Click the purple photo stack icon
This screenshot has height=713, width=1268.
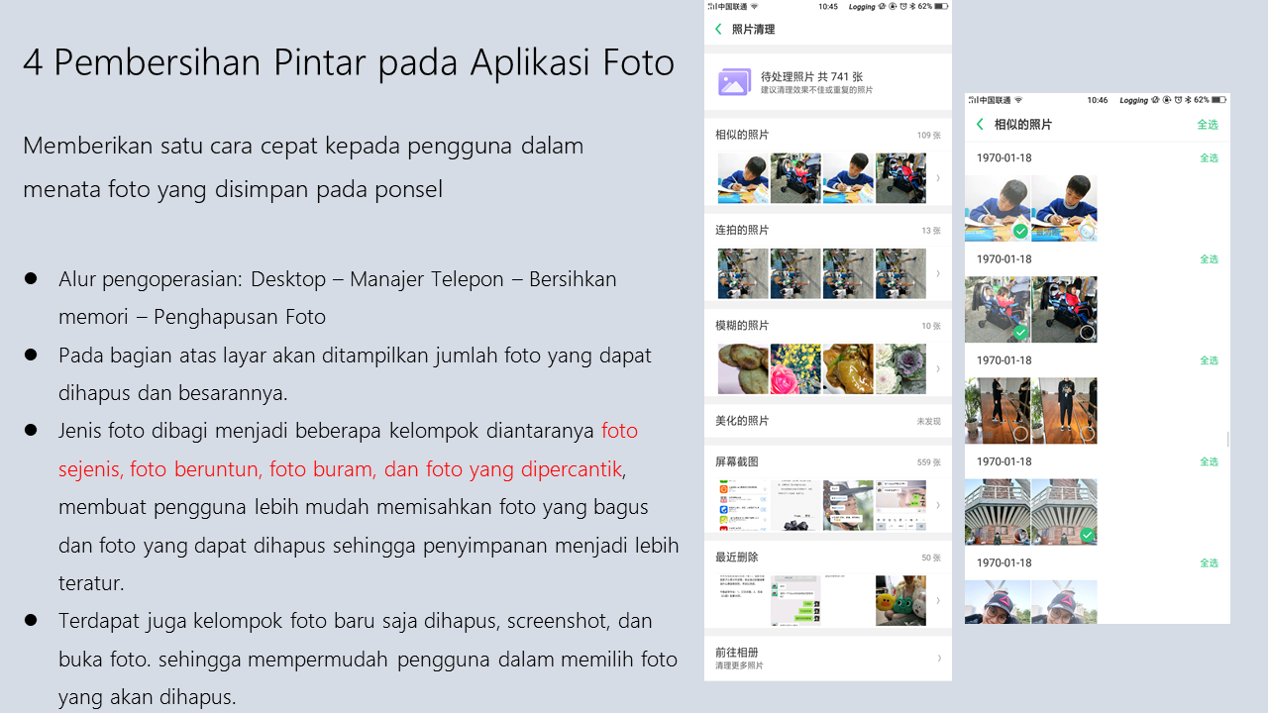734,82
